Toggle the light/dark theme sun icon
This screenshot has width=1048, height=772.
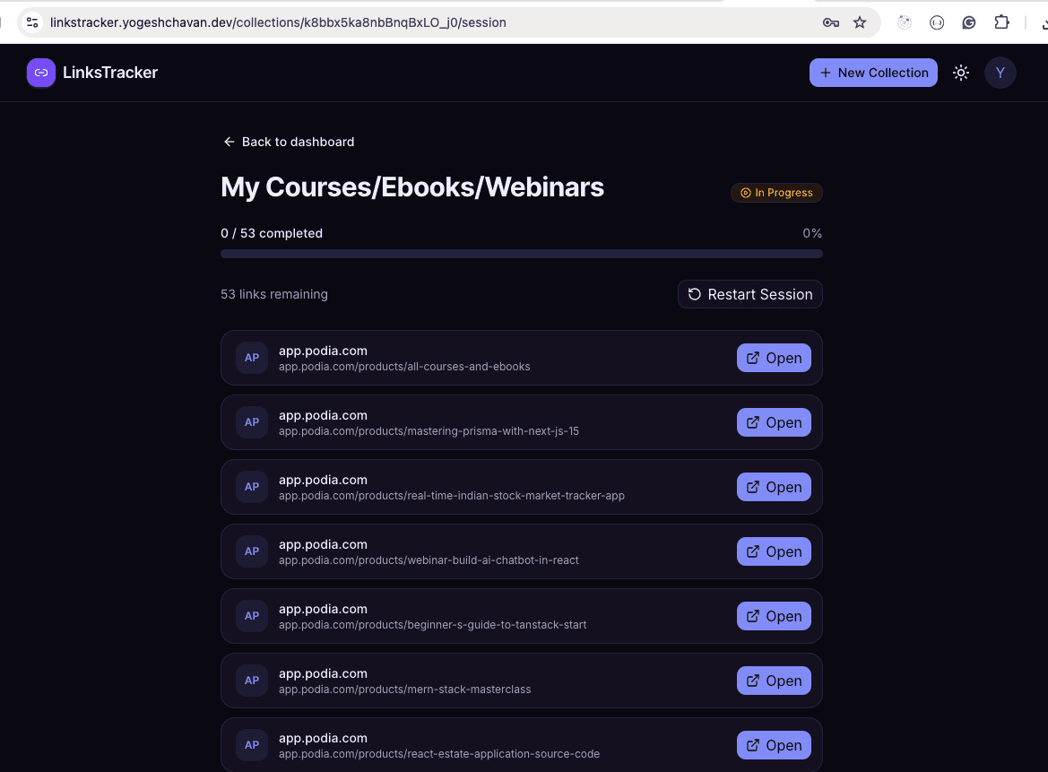pos(960,73)
